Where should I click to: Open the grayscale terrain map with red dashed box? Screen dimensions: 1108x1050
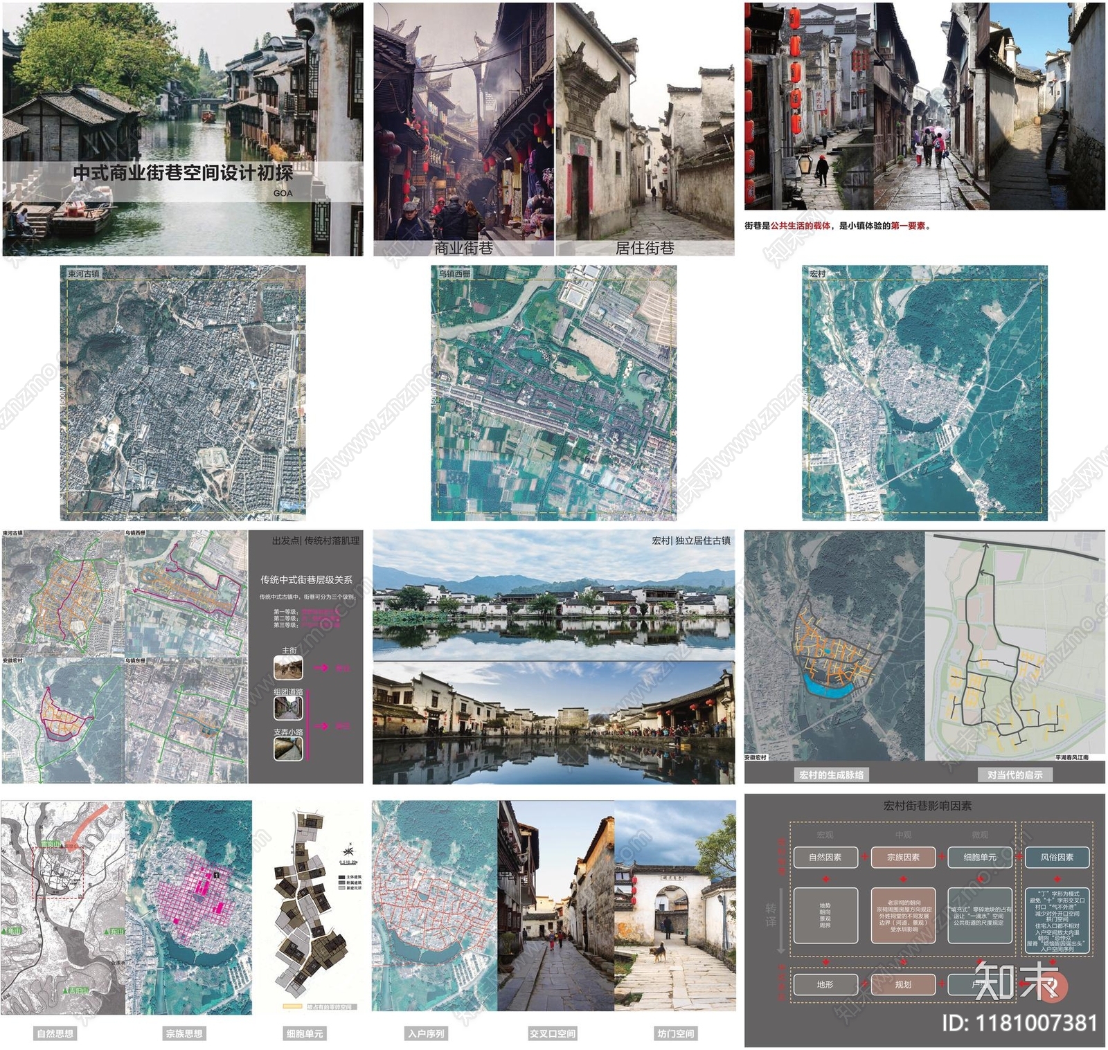63,908
